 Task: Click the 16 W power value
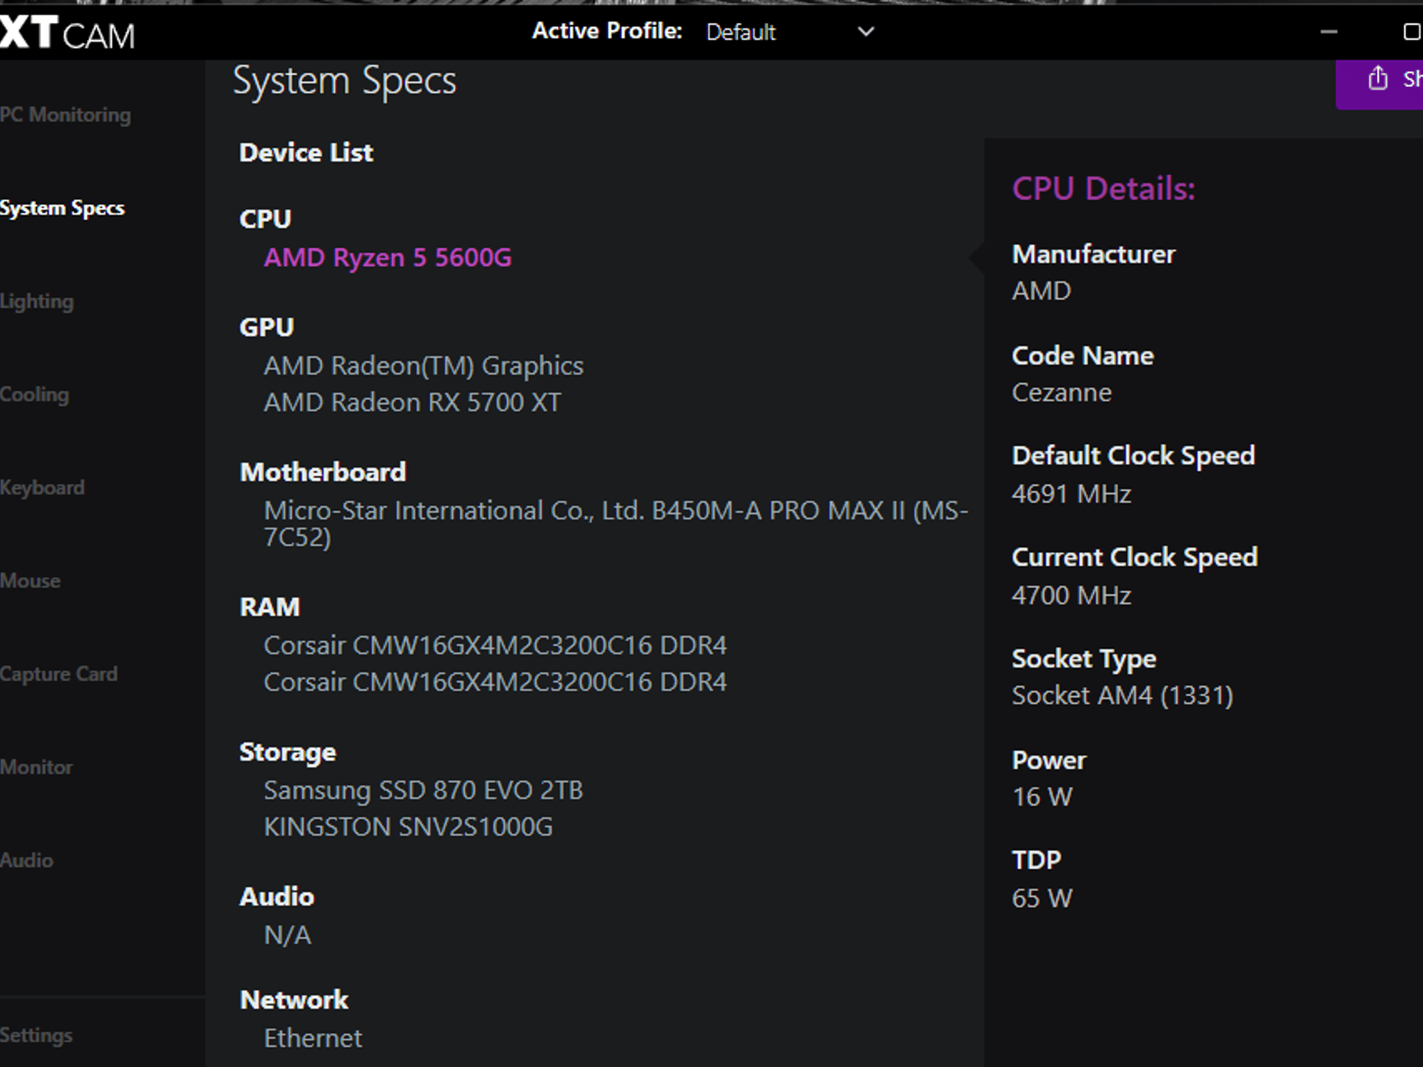click(1042, 797)
